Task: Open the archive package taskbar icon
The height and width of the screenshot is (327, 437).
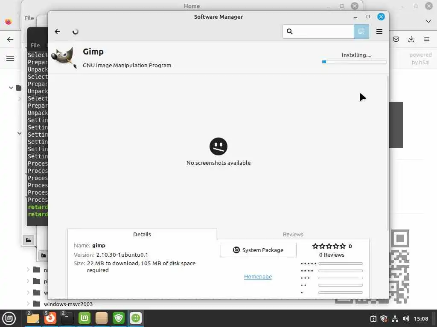Action: 102,318
